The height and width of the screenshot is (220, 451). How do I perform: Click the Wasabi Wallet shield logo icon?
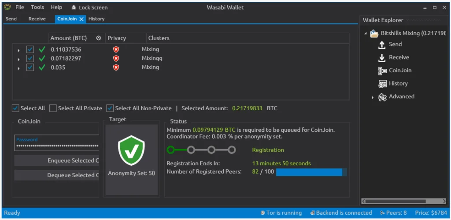tap(7, 7)
